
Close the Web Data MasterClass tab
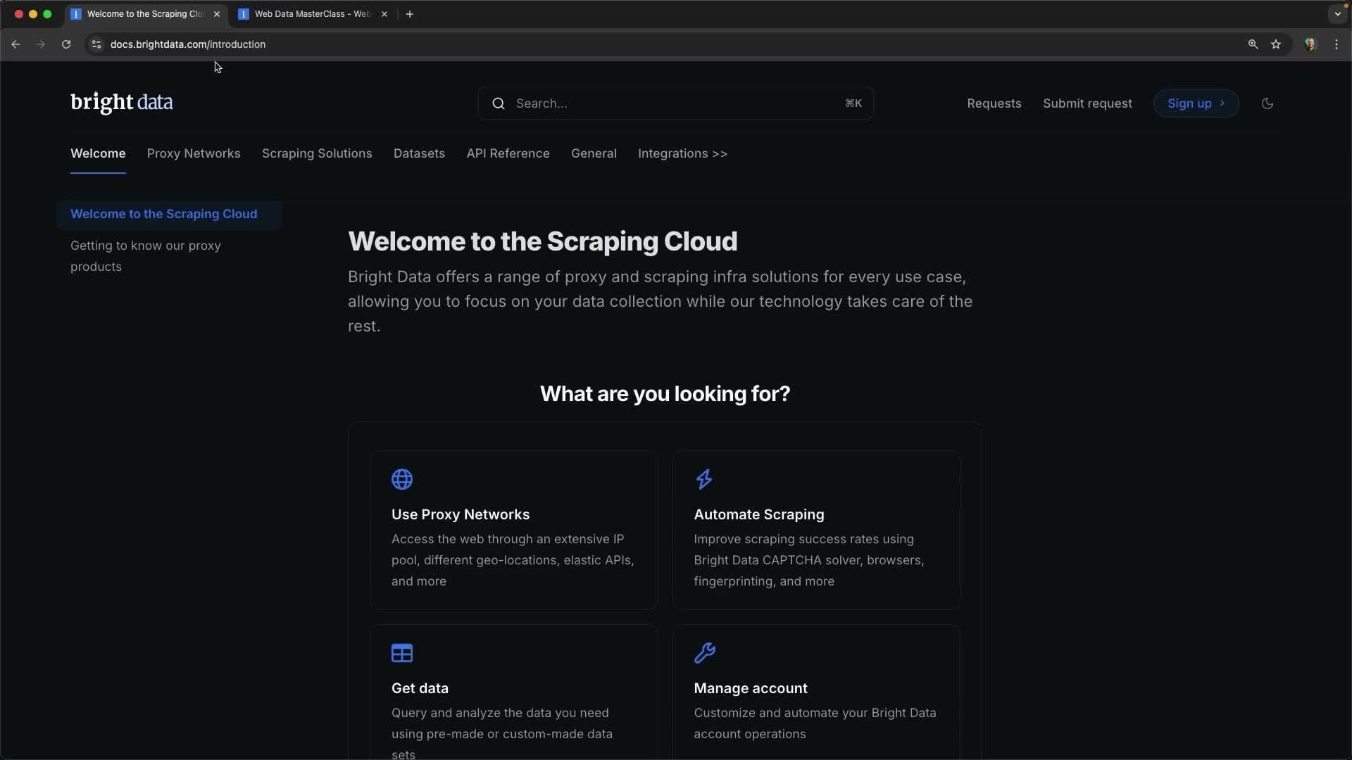[x=384, y=14]
